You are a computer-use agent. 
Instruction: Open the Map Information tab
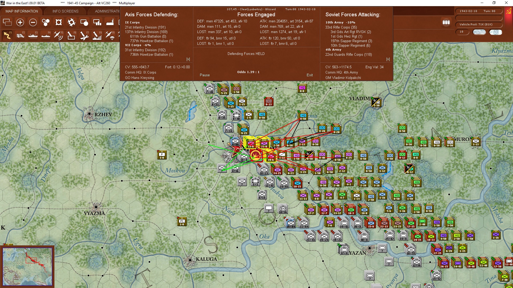(x=22, y=11)
